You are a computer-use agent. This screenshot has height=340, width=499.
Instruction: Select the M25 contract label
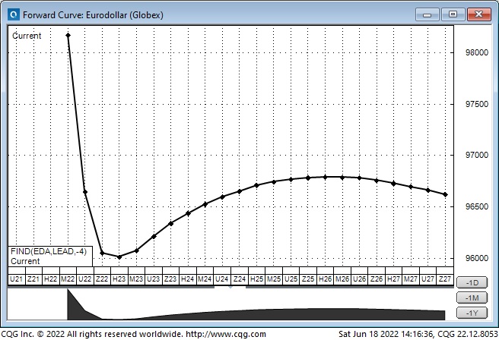(x=274, y=279)
